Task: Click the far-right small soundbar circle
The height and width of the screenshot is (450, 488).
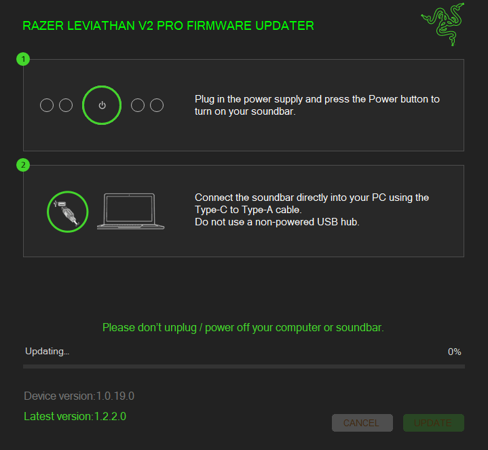Action: [157, 105]
